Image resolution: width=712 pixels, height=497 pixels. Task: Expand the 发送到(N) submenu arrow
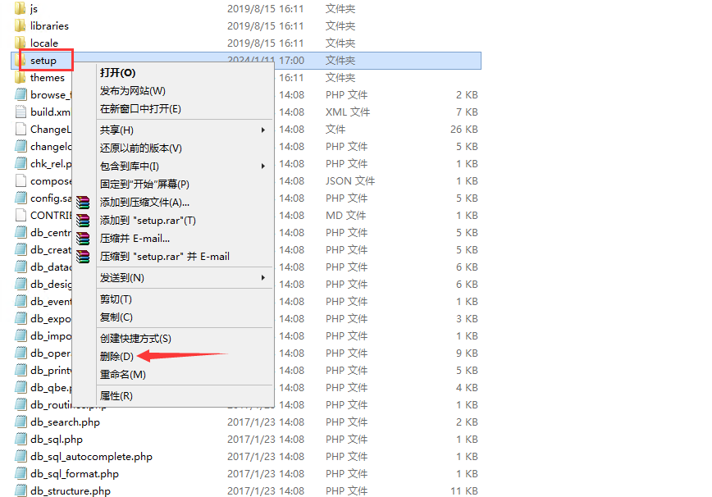(263, 278)
